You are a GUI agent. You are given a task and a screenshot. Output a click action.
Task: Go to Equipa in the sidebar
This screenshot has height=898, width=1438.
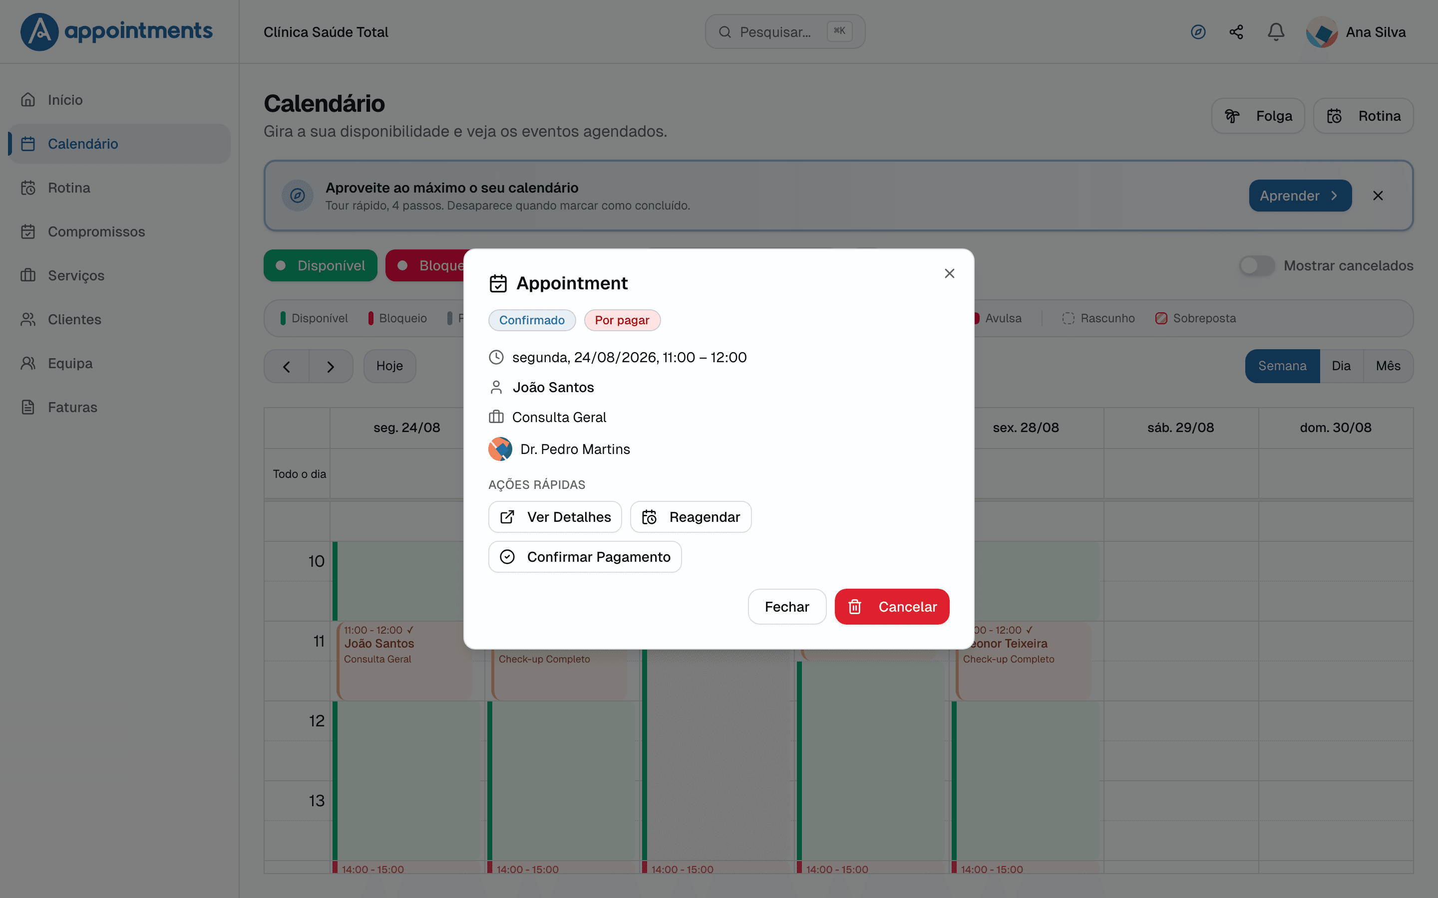pyautogui.click(x=119, y=364)
